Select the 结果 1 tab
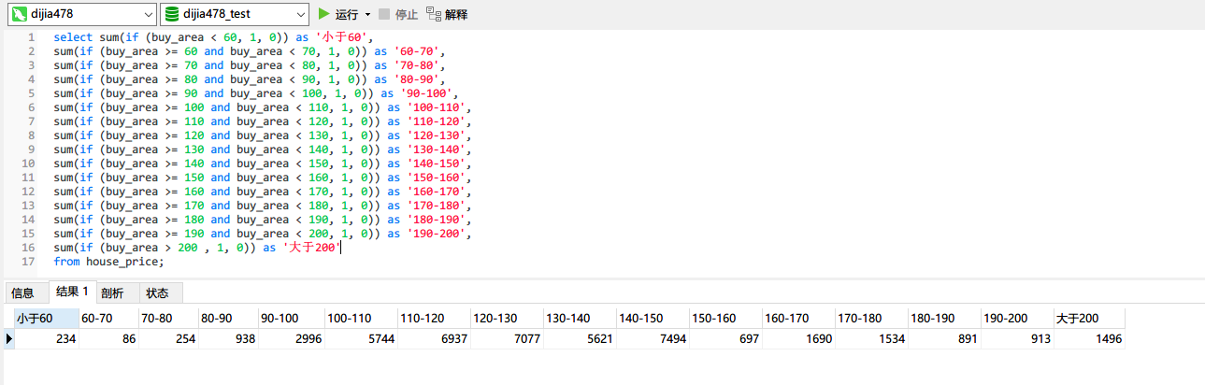 72,292
